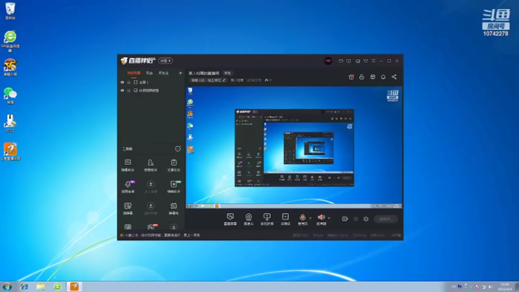Open the skin/shirt icon in title bar
This screenshot has height=292, width=519.
point(366,61)
